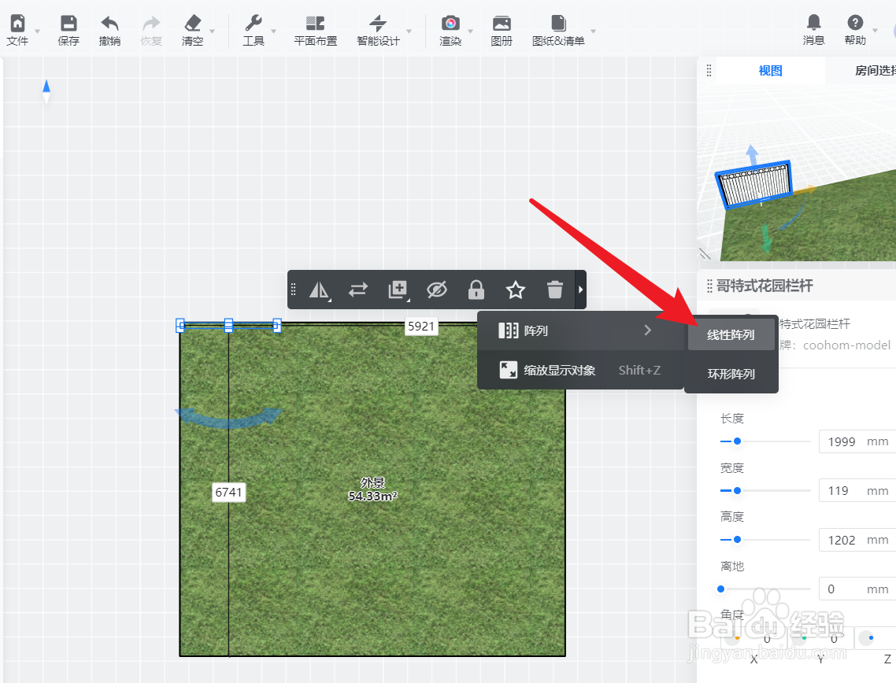Click the view panel drag handle dots
This screenshot has height=683, width=896.
[709, 70]
